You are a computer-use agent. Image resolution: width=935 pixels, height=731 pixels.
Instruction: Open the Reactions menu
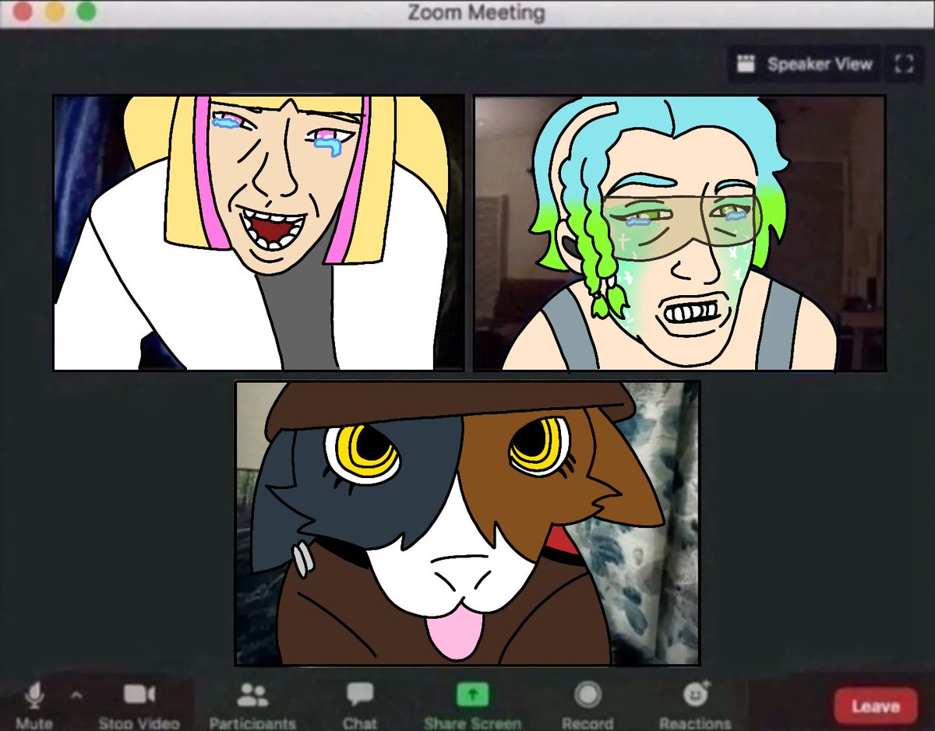(x=695, y=705)
